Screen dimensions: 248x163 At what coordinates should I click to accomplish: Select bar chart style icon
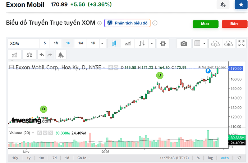pyautogui.click(x=142, y=43)
